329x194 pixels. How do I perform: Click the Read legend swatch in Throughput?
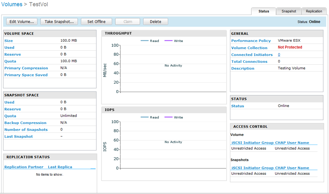pyautogui.click(x=145, y=41)
